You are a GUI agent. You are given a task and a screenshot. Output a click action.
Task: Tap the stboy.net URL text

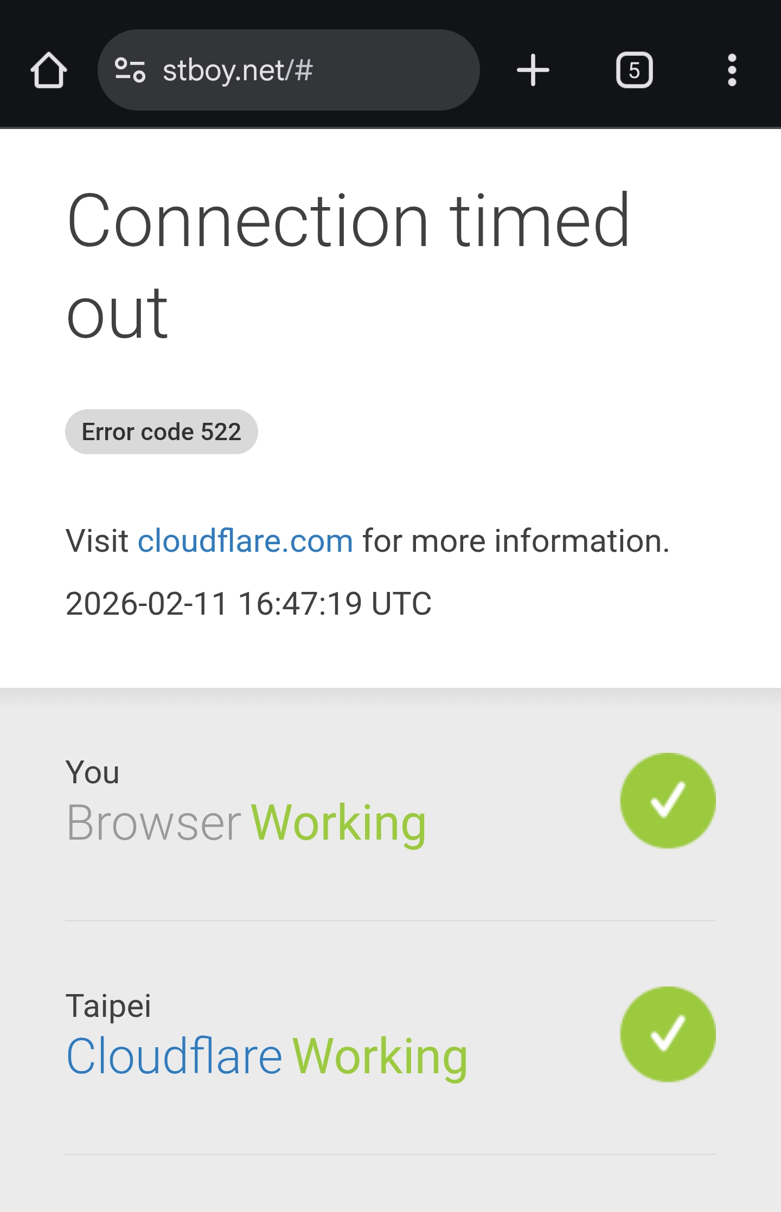[x=238, y=70]
